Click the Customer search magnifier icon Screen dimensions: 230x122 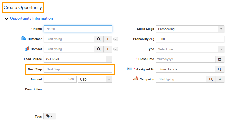(x=99, y=39)
